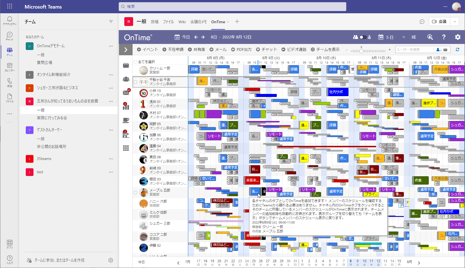Click the settings gear in the OnTime header
The image size is (465, 268).
pos(458,37)
